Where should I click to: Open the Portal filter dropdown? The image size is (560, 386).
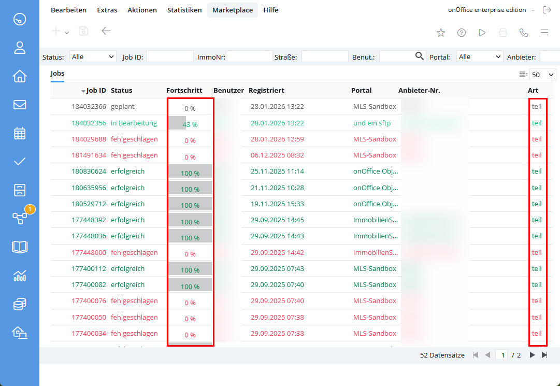480,56
